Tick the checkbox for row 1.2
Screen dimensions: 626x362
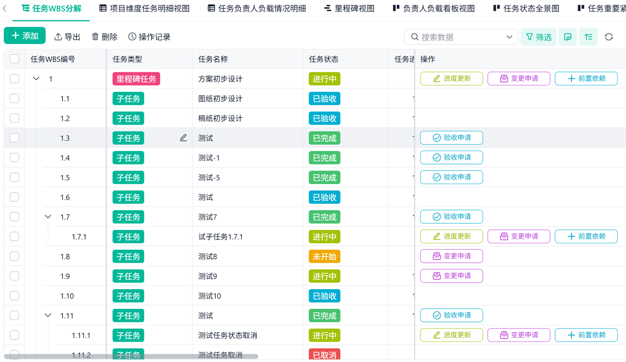click(14, 118)
